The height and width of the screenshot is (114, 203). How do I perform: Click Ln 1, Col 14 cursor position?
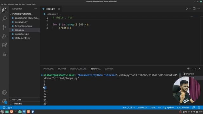pyautogui.click(x=129, y=108)
